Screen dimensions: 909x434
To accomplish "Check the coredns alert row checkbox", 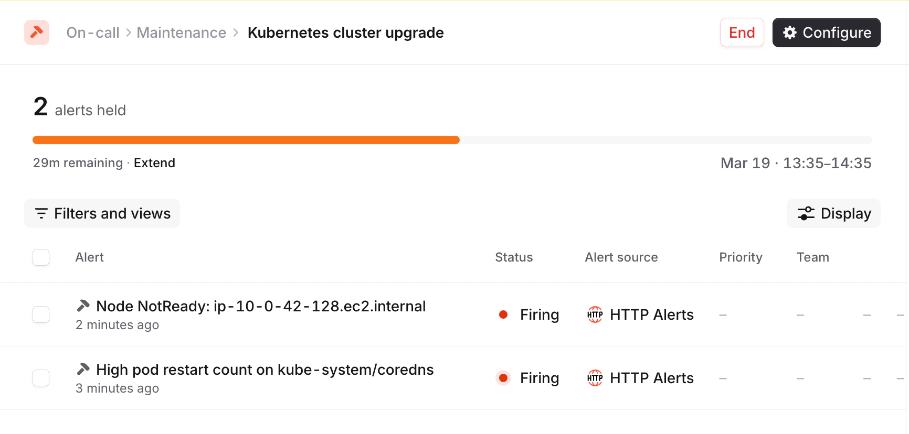I will tap(41, 378).
